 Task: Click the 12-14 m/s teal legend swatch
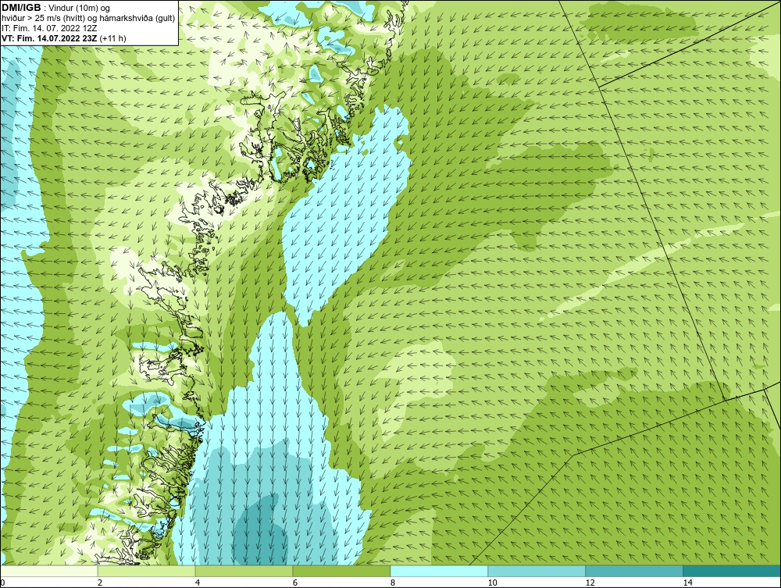(x=634, y=571)
